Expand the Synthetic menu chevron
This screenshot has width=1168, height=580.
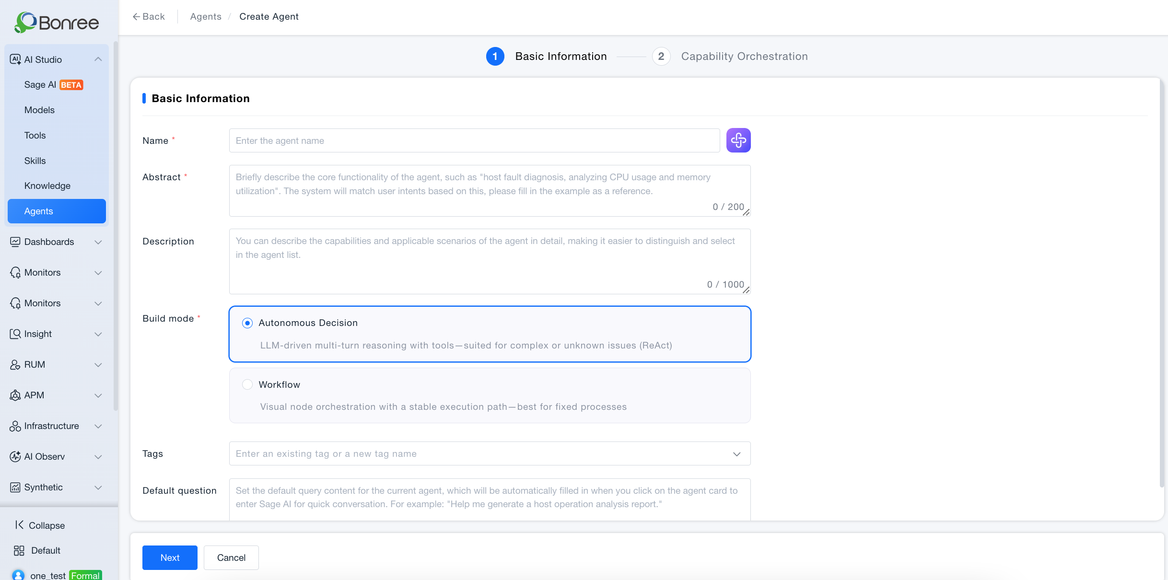click(x=98, y=487)
